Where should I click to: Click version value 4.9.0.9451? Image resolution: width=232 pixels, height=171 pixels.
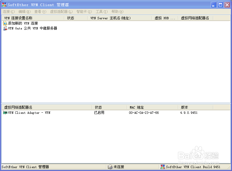[189, 113]
